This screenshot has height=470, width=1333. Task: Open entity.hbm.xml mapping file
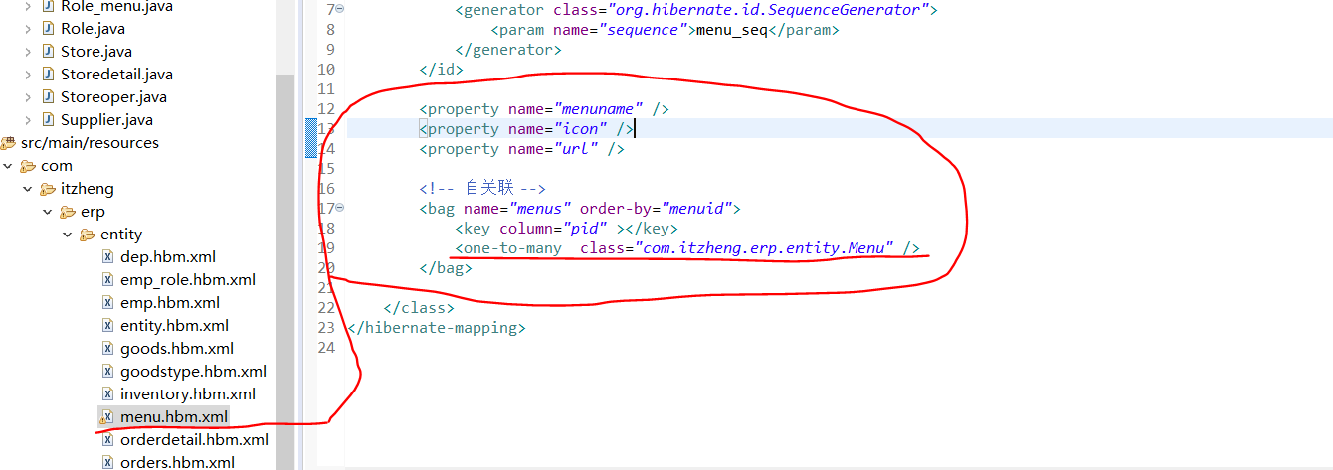174,326
